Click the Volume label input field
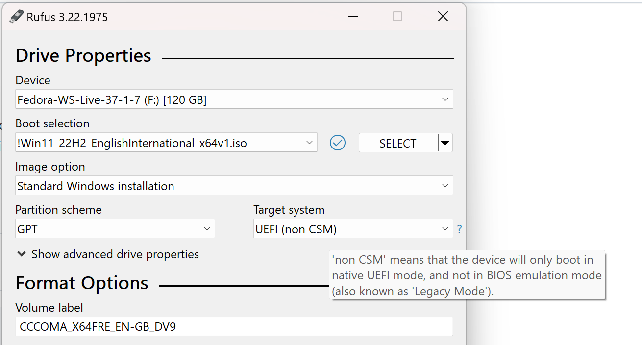Image resolution: width=642 pixels, height=345 pixels. click(196, 326)
